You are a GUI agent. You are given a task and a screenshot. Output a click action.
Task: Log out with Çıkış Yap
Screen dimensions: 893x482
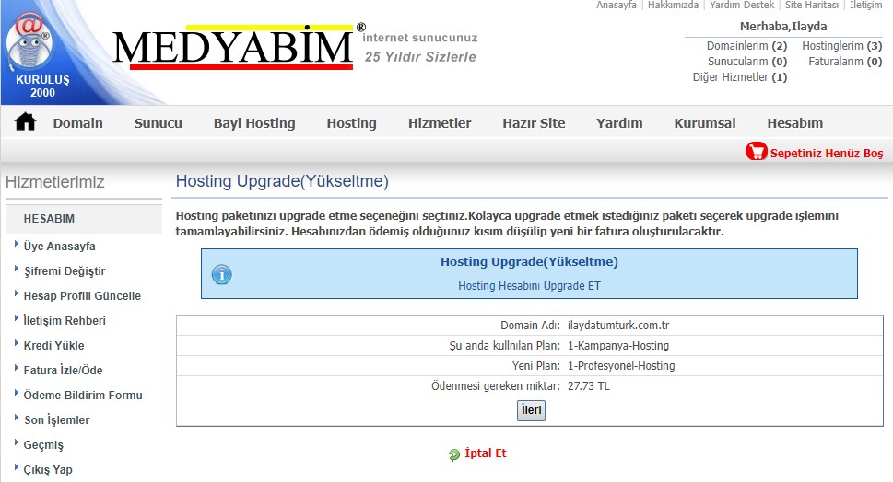tap(48, 470)
